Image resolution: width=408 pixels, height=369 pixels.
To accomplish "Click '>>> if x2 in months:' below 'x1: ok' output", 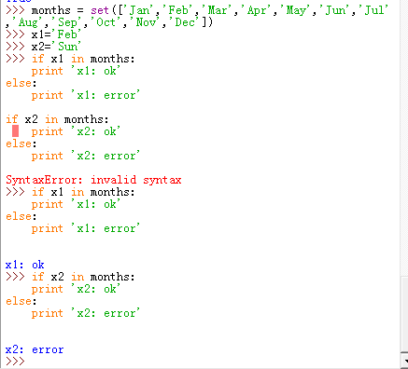I will coord(70,277).
